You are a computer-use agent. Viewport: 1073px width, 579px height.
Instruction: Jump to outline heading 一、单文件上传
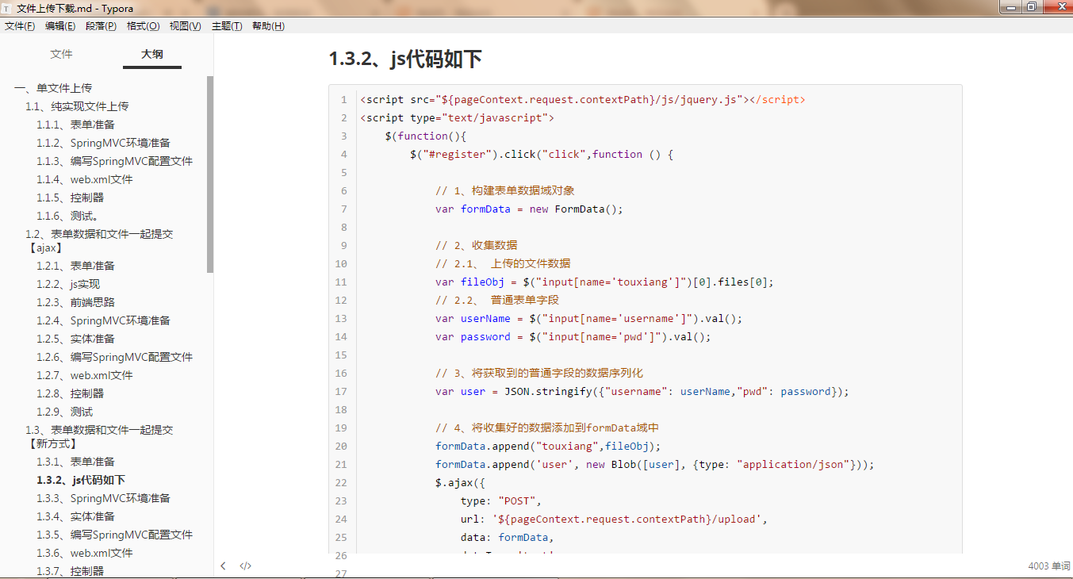(53, 88)
